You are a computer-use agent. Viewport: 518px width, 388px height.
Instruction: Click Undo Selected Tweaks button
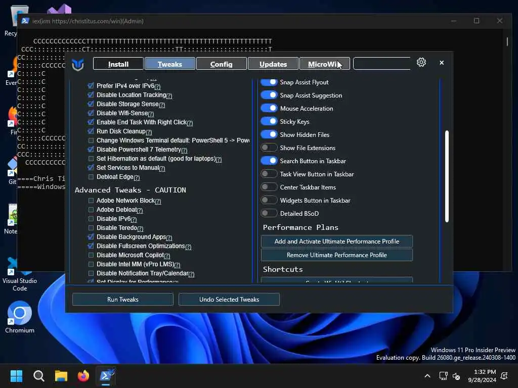click(x=229, y=299)
